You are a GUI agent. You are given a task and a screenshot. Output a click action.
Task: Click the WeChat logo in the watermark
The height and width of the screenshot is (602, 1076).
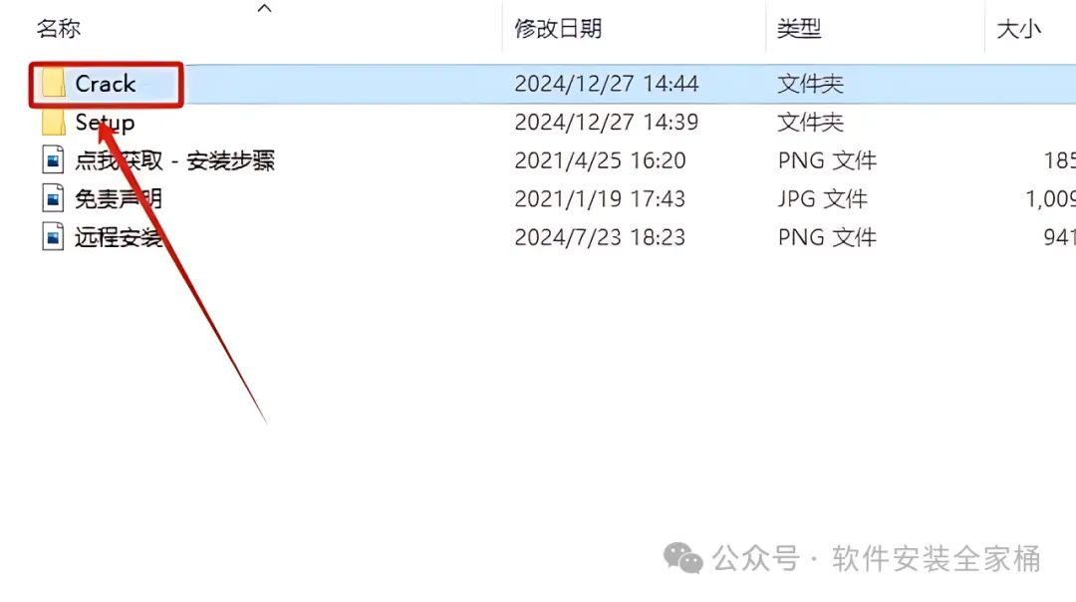tap(682, 558)
